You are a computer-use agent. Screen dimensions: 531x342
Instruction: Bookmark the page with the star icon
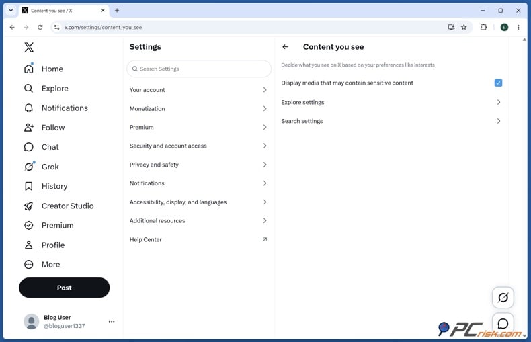[x=464, y=27]
